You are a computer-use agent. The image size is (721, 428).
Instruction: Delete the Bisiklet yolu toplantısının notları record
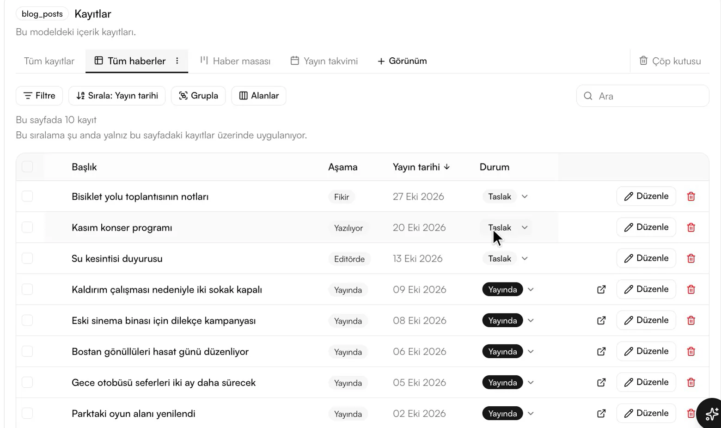point(691,196)
